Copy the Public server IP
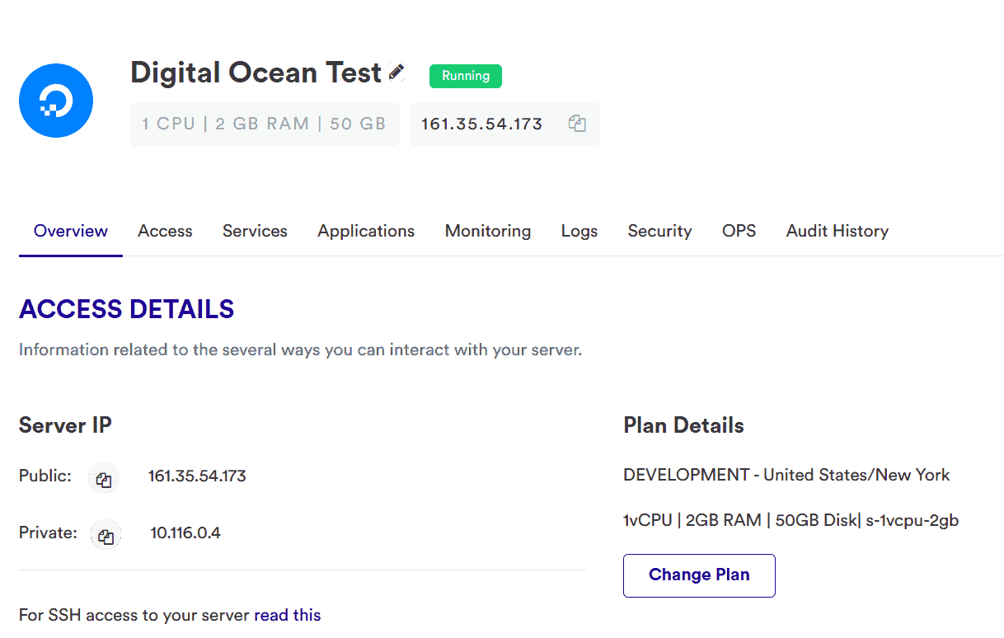Image resolution: width=1004 pixels, height=638 pixels. pyautogui.click(x=104, y=479)
